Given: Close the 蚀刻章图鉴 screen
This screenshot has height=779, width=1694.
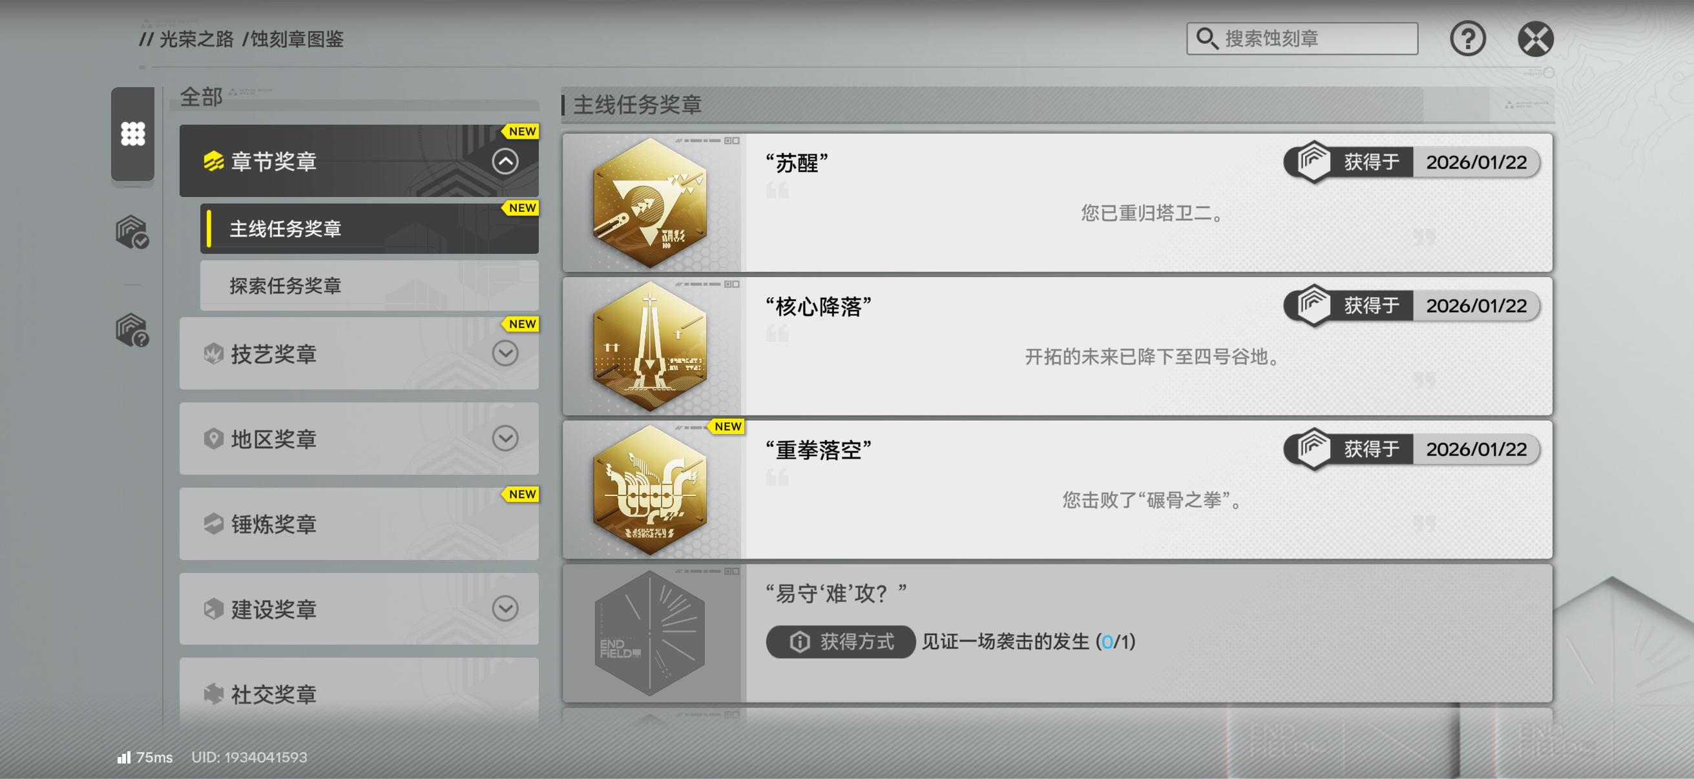Looking at the screenshot, I should [x=1536, y=39].
